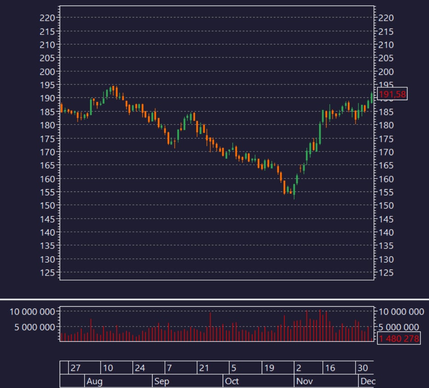Select the Aug month label on timeline
This screenshot has width=429, height=388.
(x=95, y=381)
